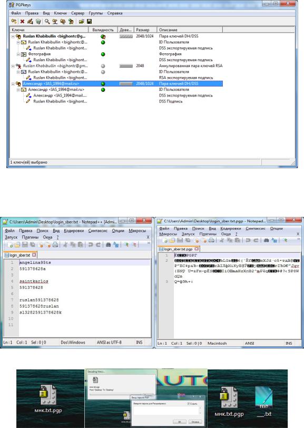Toggle the Скрыть checkbox in the PGP password dialog
This screenshot has width=304, height=428.
click(x=189, y=403)
